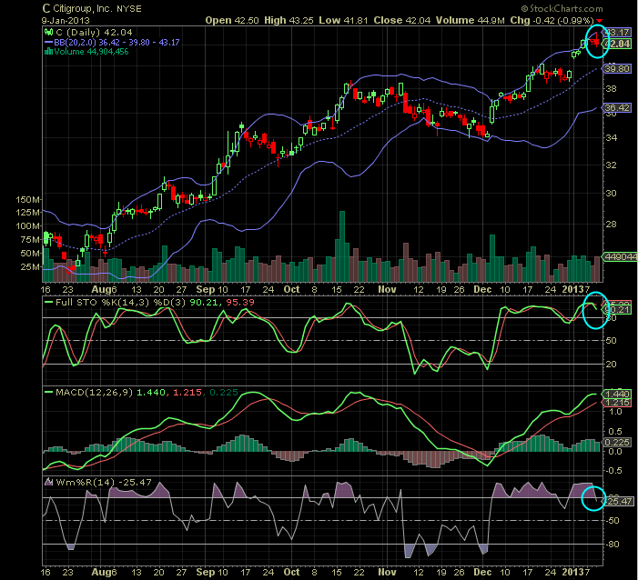This screenshot has width=638, height=580.
Task: Click the Sep label on bottom date axis
Action: click(205, 573)
